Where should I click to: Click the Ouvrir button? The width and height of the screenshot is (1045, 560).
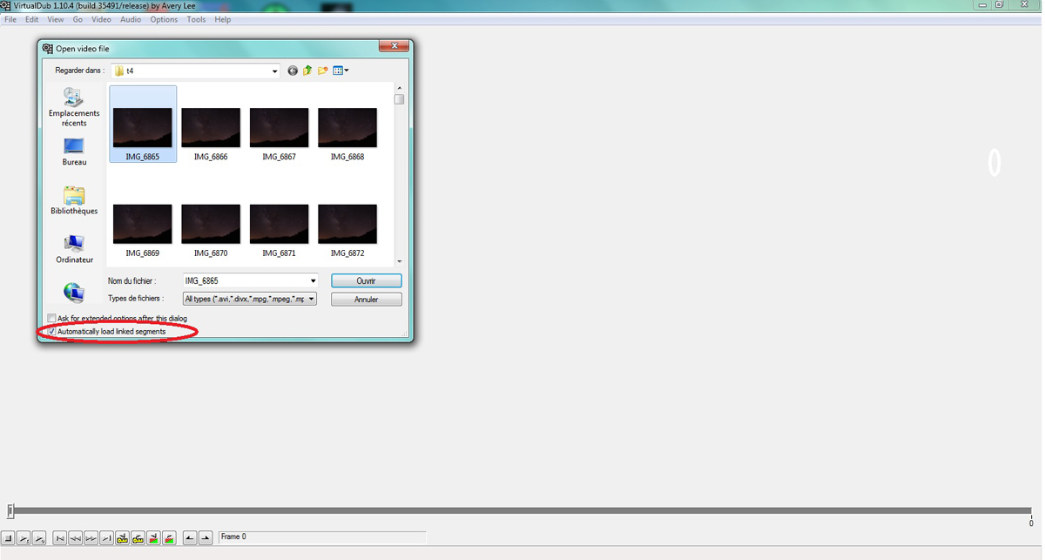pos(366,280)
